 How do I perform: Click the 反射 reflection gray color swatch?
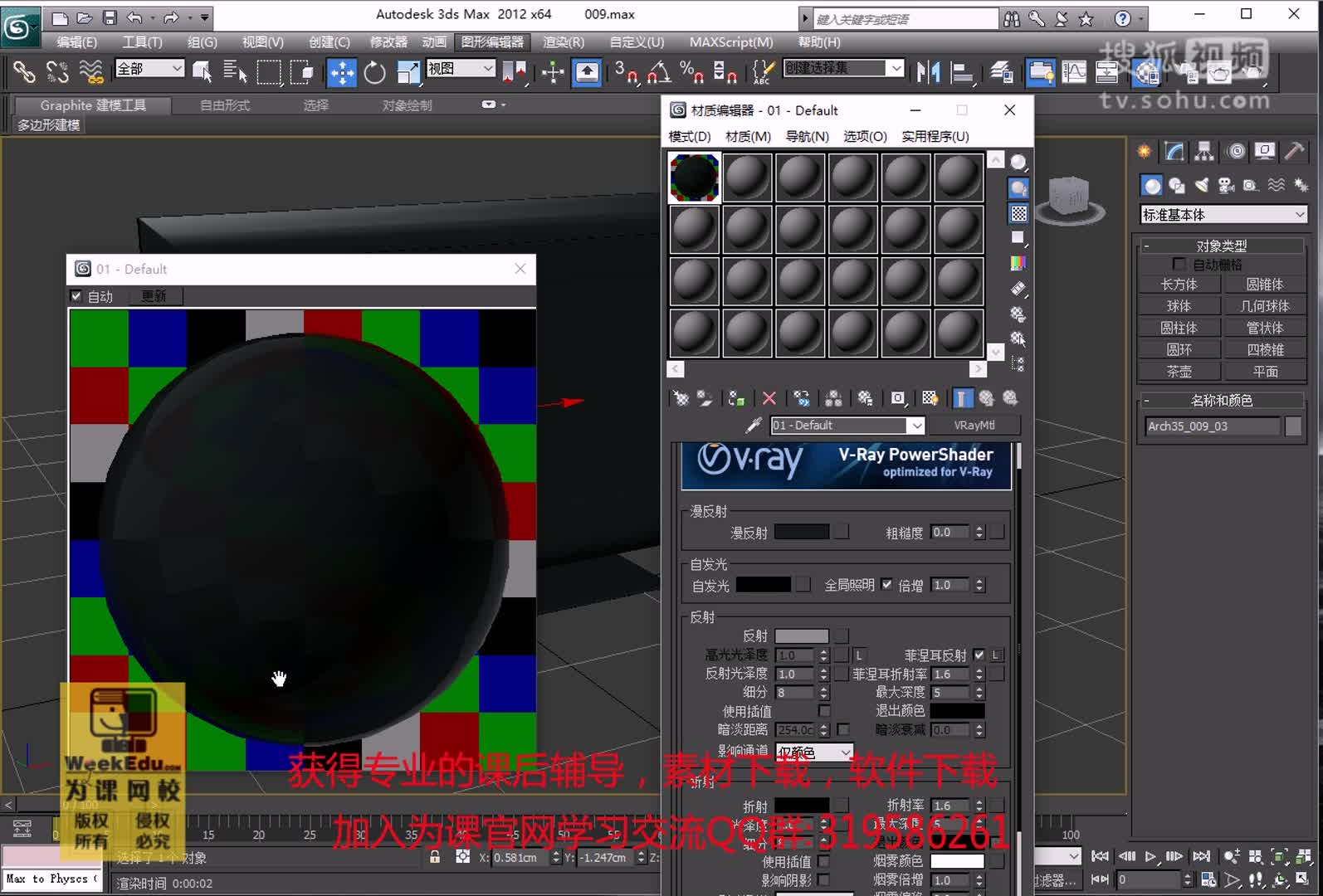click(802, 636)
